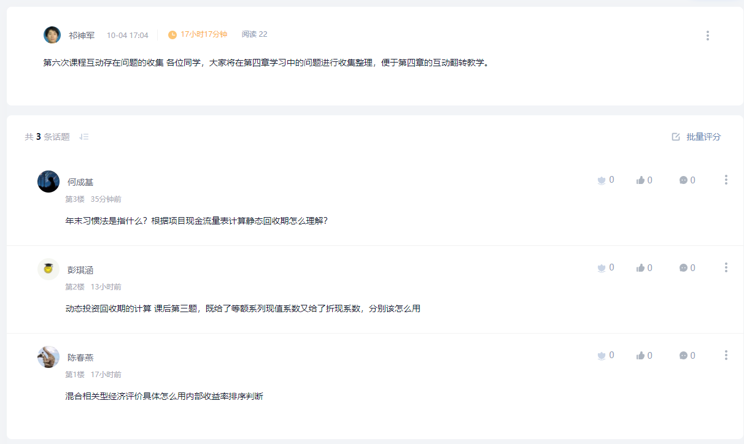Image resolution: width=744 pixels, height=444 pixels.
Task: Open comments on 陈春燕's post
Action: coord(683,356)
